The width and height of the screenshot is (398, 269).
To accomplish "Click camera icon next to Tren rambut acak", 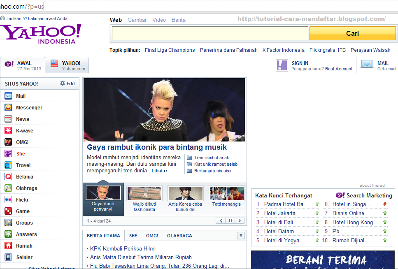I will 189,158.
